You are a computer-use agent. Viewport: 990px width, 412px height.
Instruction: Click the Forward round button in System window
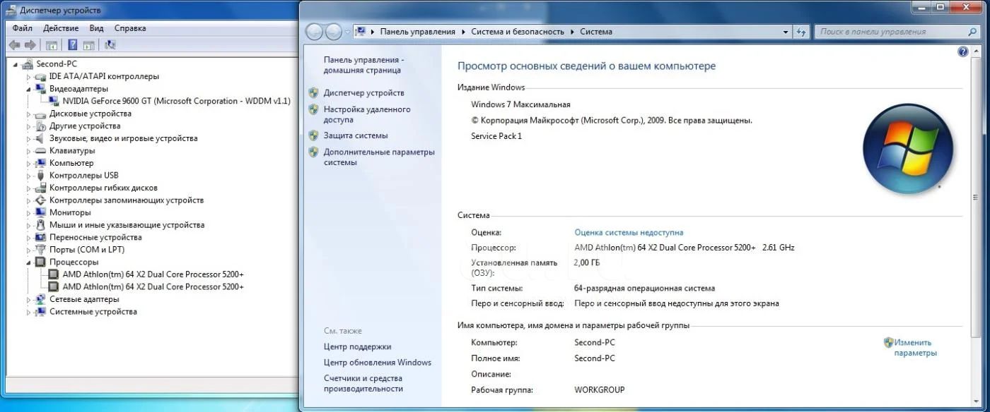(x=334, y=32)
